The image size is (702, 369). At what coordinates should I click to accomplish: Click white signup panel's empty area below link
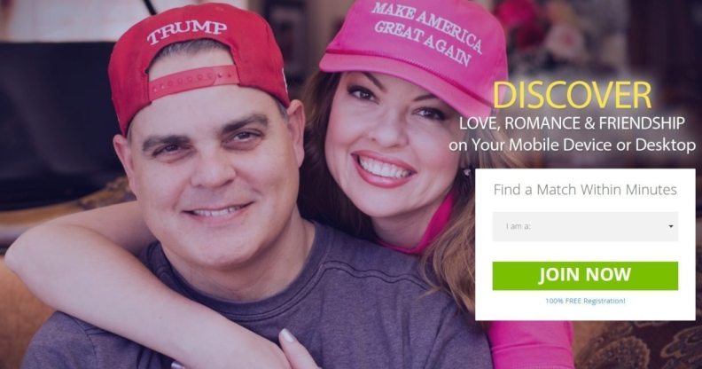pos(585,313)
